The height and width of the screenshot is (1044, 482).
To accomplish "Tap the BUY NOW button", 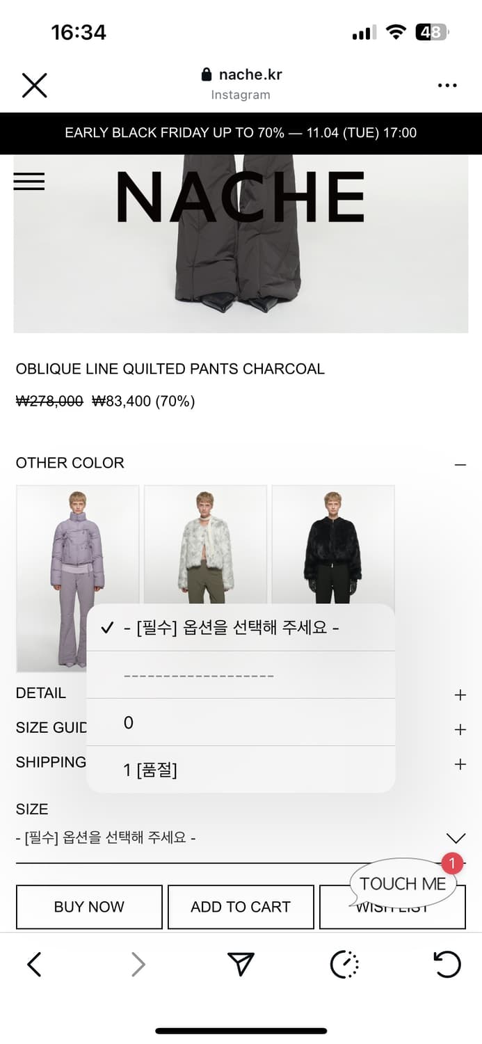I will 88,907.
